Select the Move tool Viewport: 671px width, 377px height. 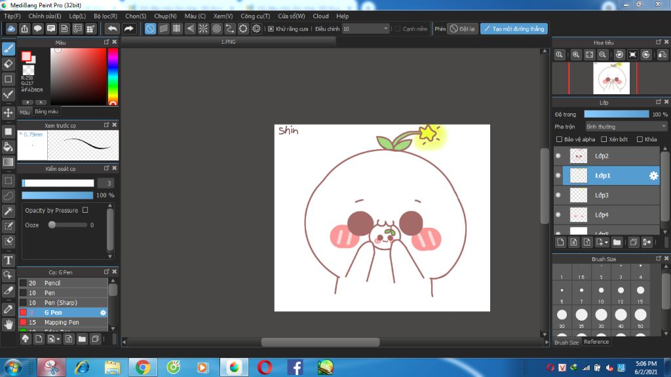[x=9, y=113]
